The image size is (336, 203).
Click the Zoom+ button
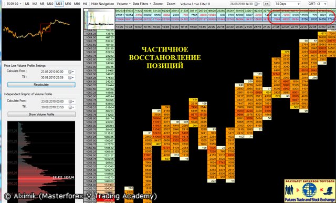coord(159,4)
